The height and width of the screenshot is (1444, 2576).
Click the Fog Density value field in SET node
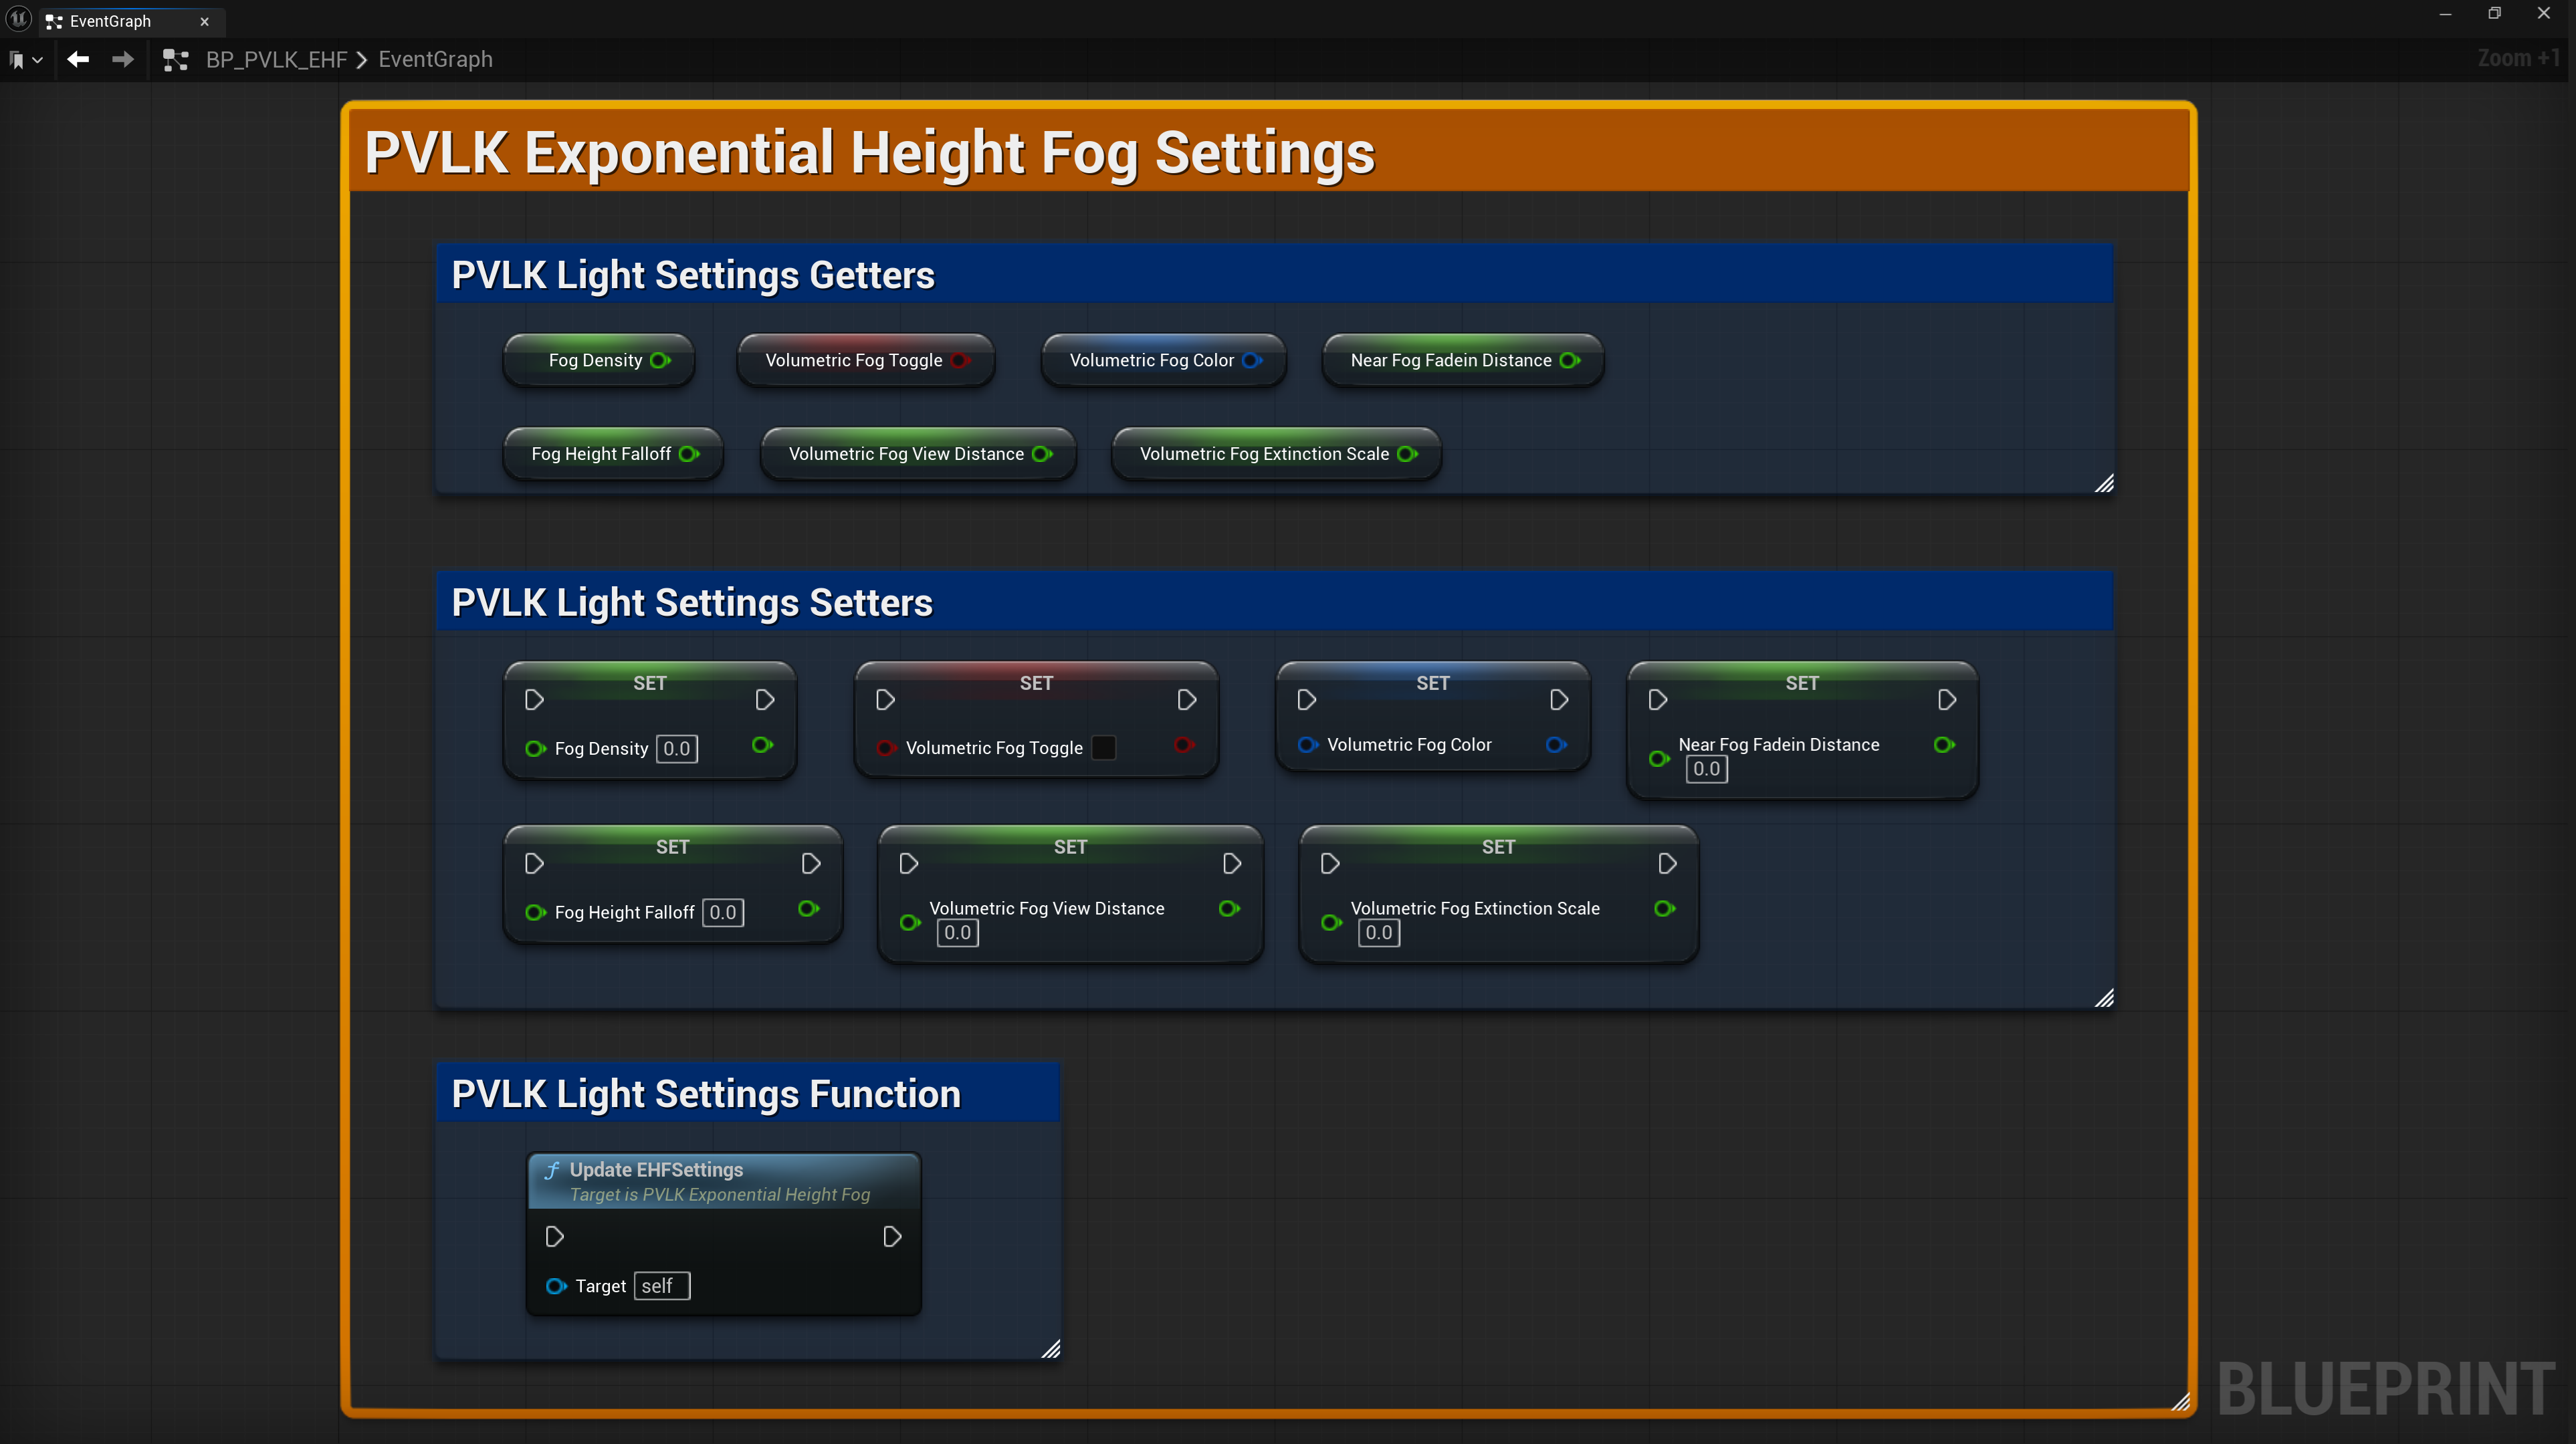tap(677, 749)
